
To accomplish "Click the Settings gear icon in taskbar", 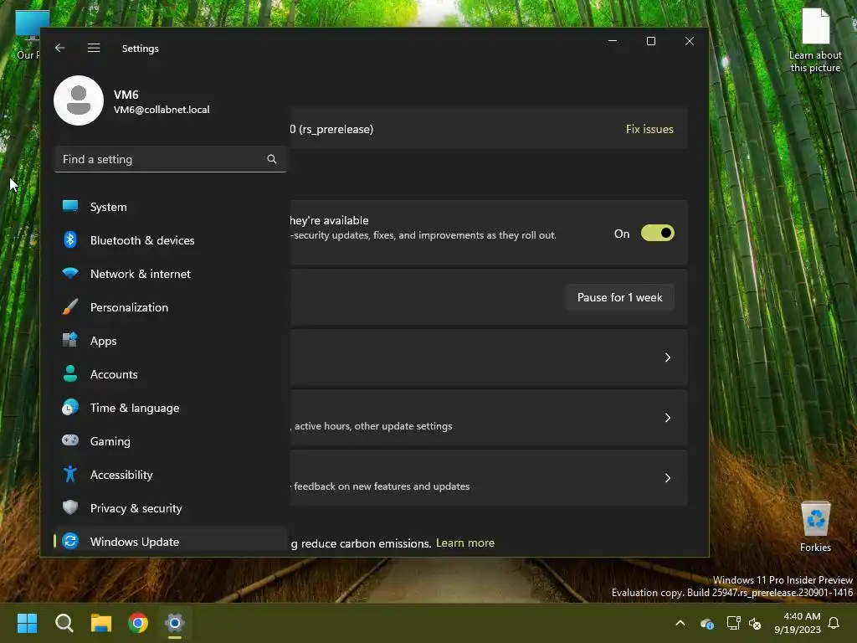I will tap(175, 623).
